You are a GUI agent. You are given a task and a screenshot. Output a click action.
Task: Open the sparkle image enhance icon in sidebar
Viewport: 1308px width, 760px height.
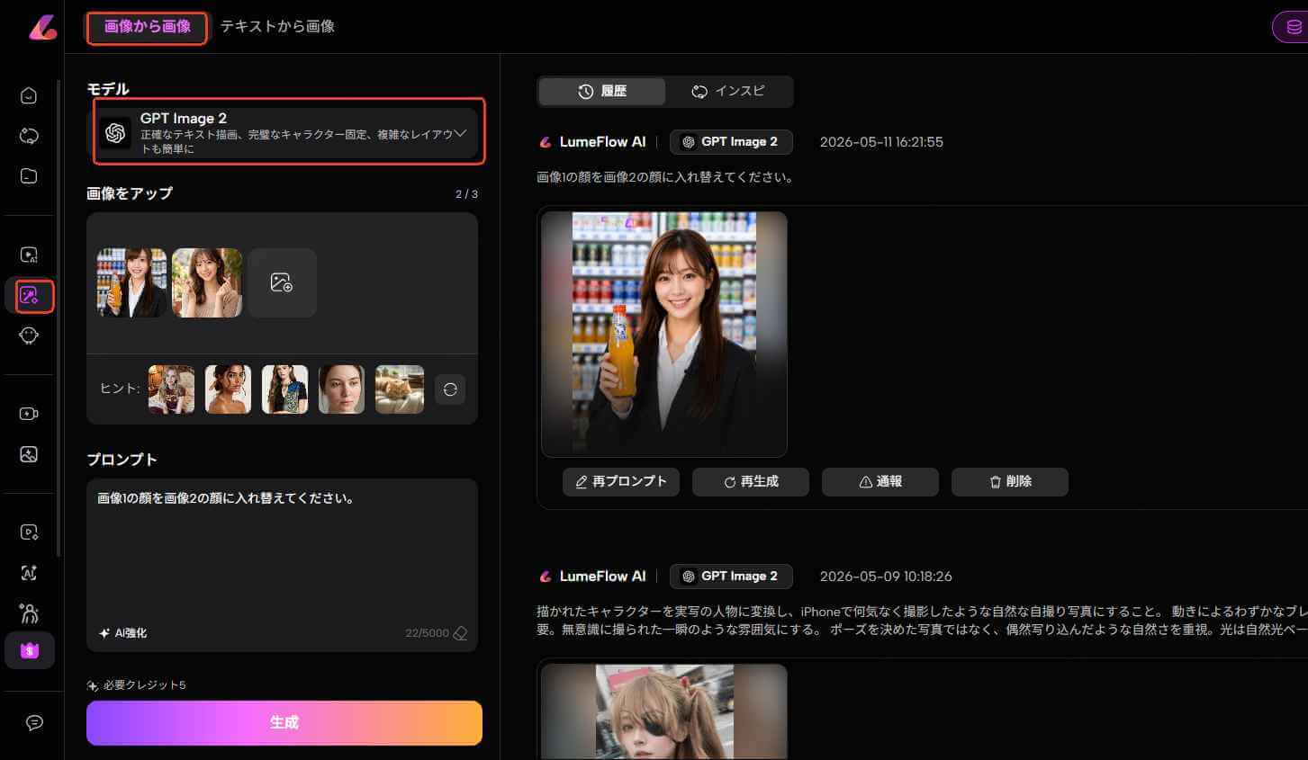coord(29,454)
